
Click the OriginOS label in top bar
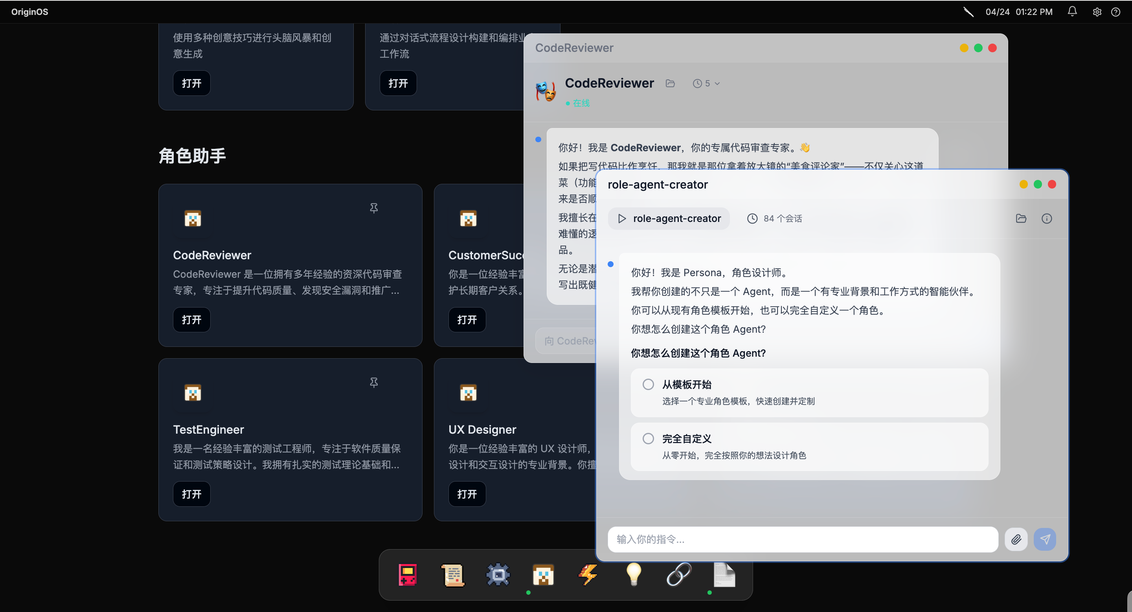tap(29, 12)
